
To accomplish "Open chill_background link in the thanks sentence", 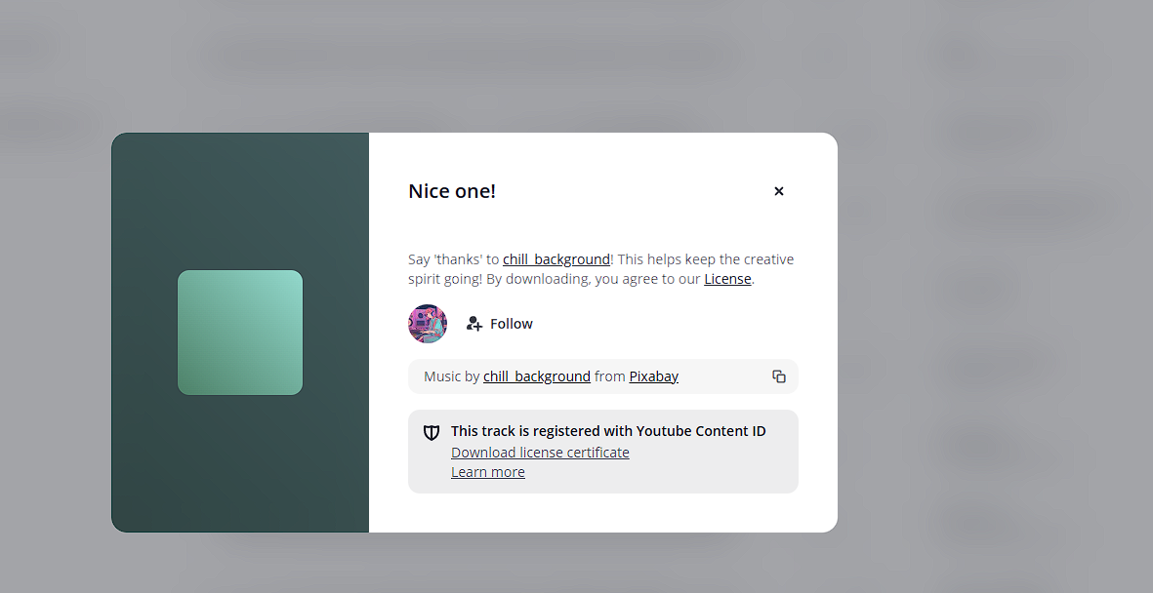I will coord(556,259).
